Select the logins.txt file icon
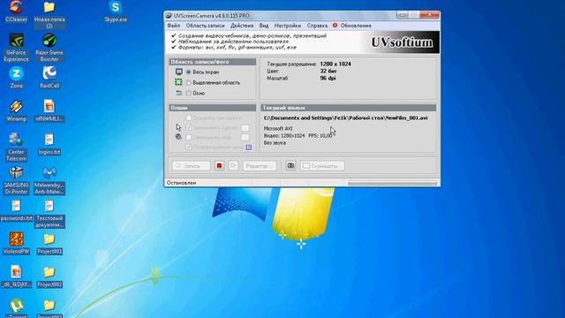 49,144
